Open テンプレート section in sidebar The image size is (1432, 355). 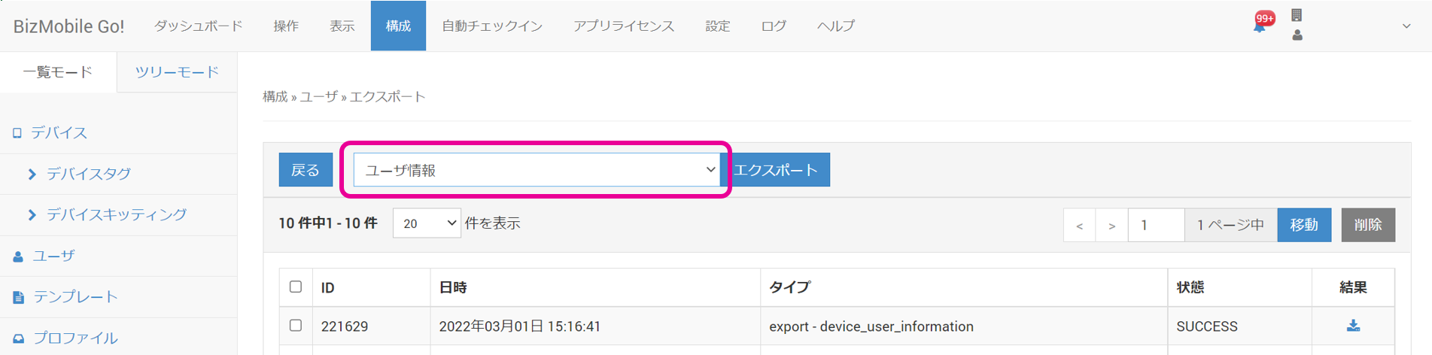(75, 297)
